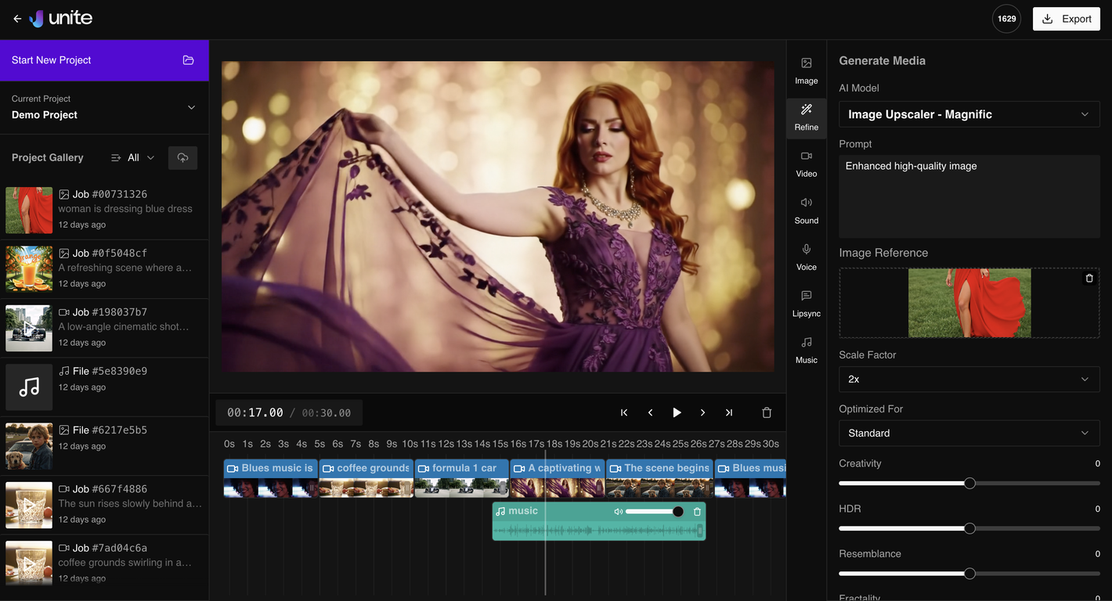The height and width of the screenshot is (601, 1112).
Task: Expand the AI Model dropdown
Action: (969, 114)
